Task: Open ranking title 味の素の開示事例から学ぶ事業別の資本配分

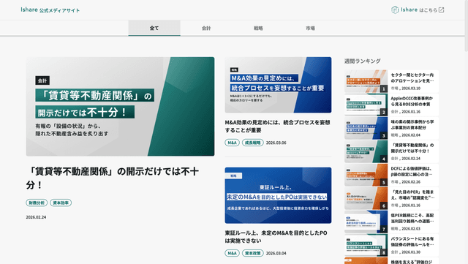Action: point(412,124)
